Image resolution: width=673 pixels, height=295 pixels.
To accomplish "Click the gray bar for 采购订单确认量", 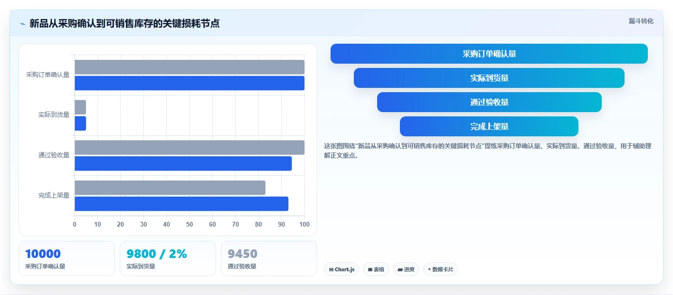I will [190, 67].
